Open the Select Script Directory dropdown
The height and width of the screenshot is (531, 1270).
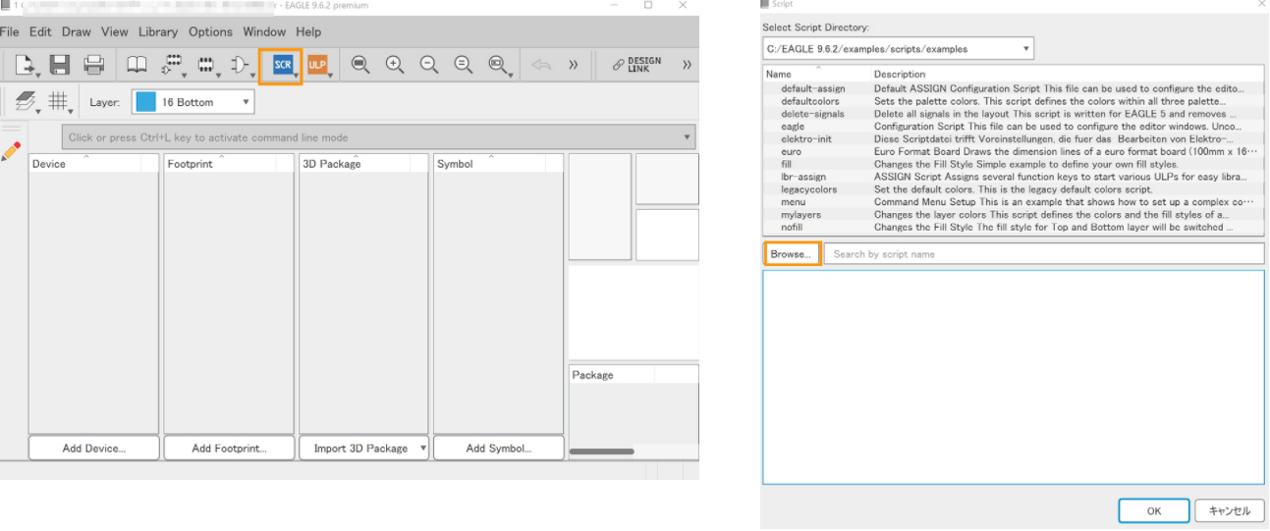(x=898, y=48)
